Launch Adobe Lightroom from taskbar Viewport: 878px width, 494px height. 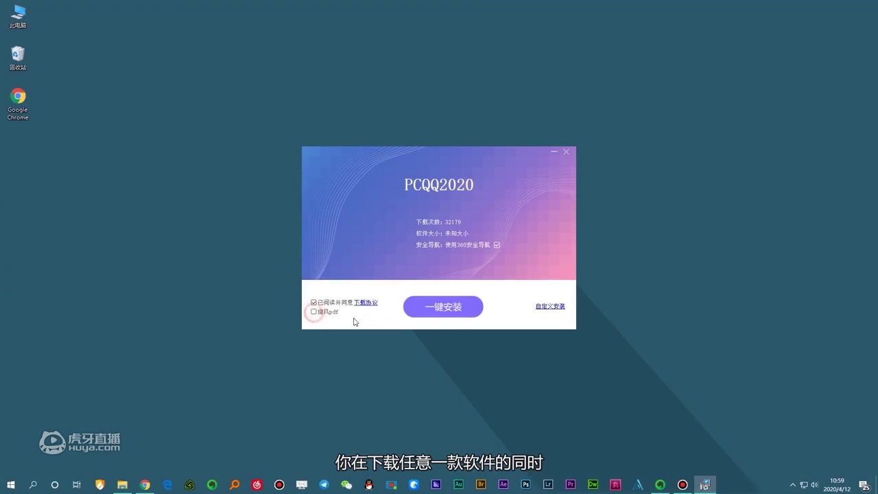click(x=548, y=484)
